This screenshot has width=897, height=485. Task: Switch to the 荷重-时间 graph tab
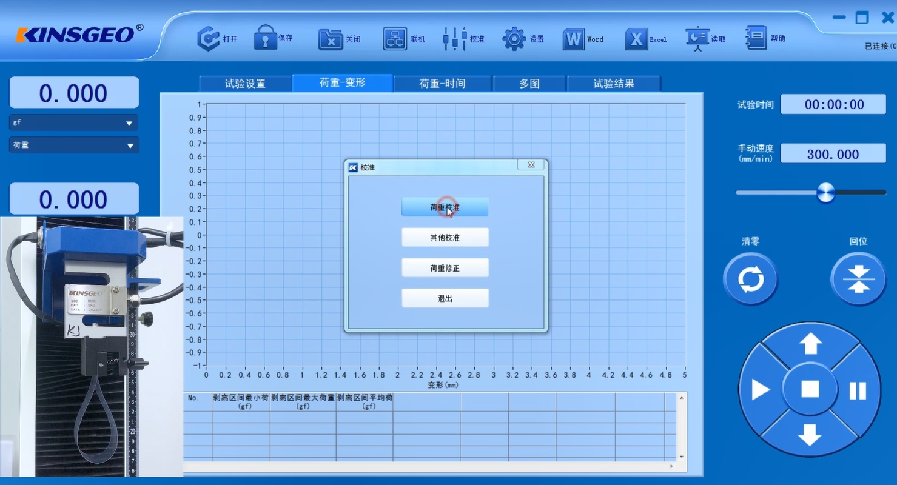443,83
